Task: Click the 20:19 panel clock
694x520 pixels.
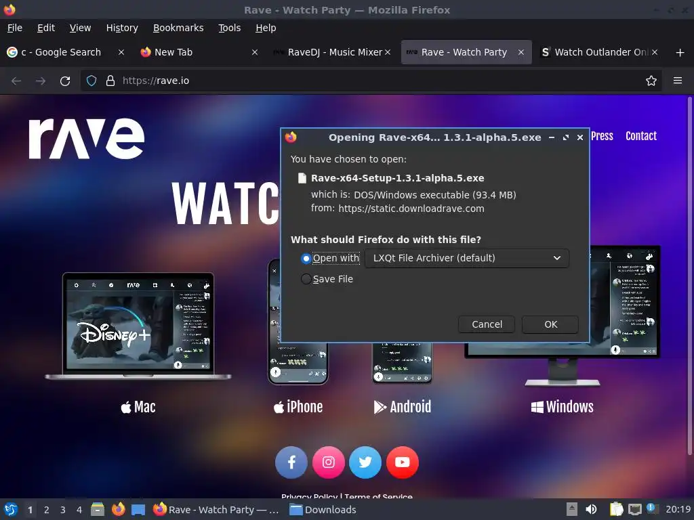Action: [678, 510]
